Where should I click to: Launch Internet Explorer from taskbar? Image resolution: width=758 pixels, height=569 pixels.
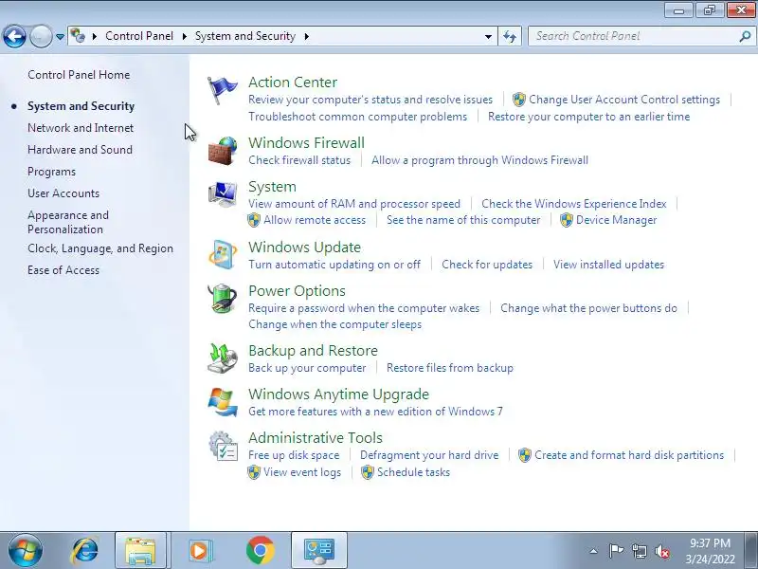pyautogui.click(x=84, y=551)
